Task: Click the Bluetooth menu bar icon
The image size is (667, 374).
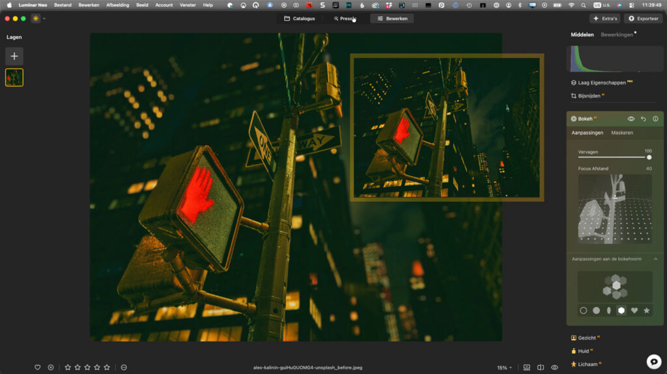Action: (520, 5)
